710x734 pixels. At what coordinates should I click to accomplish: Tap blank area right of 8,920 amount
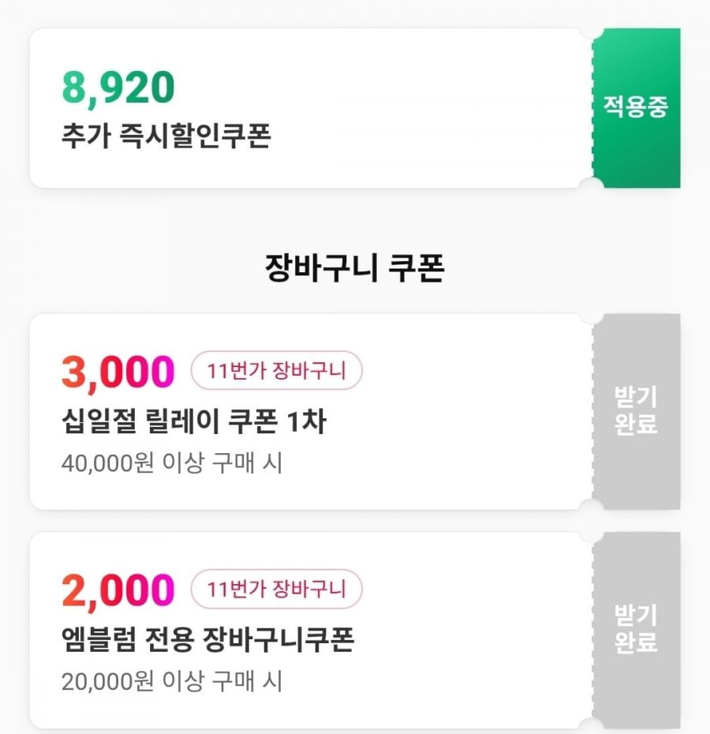pyautogui.click(x=379, y=88)
